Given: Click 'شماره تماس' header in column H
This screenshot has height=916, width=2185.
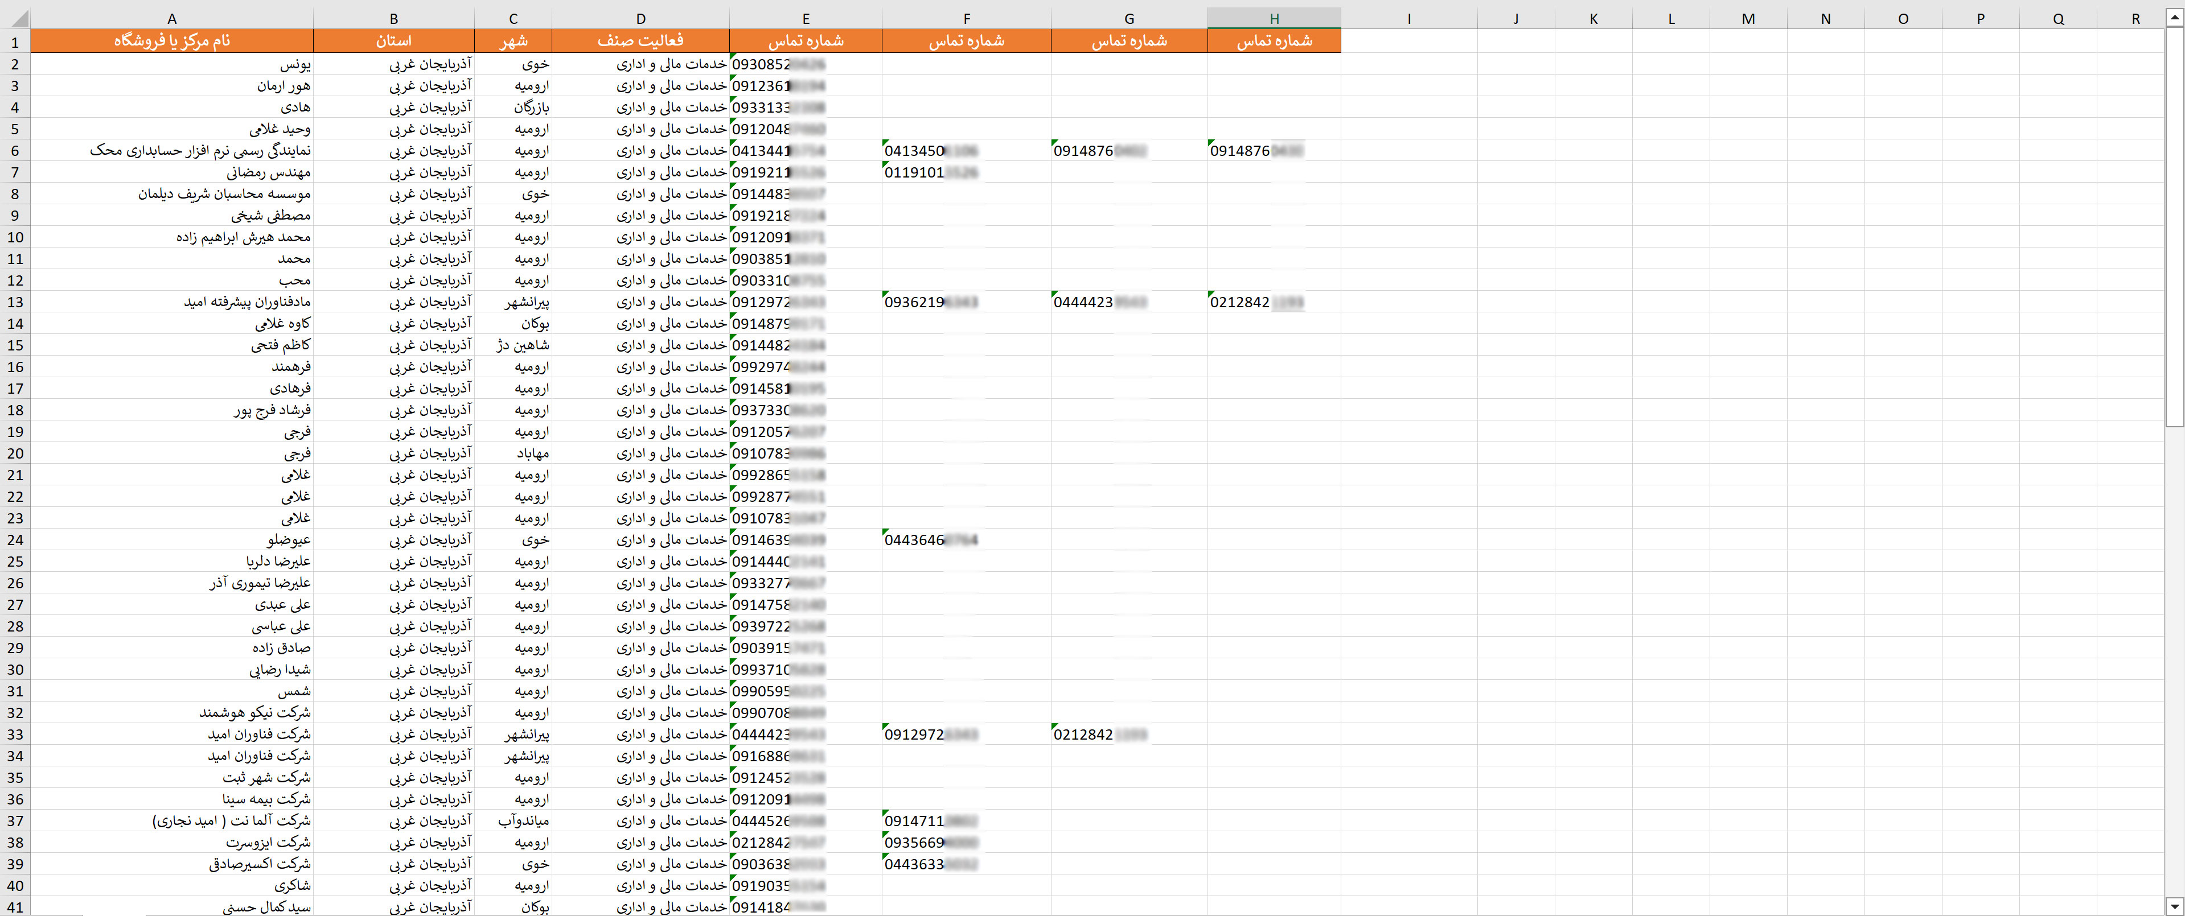Looking at the screenshot, I should 1274,40.
